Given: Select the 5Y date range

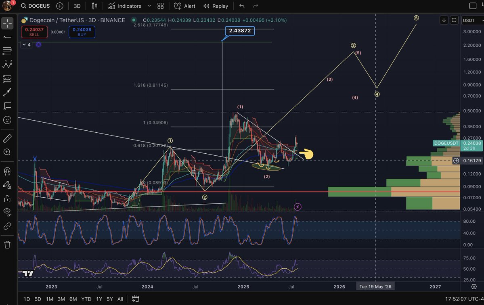Looking at the screenshot, I should [x=109, y=299].
